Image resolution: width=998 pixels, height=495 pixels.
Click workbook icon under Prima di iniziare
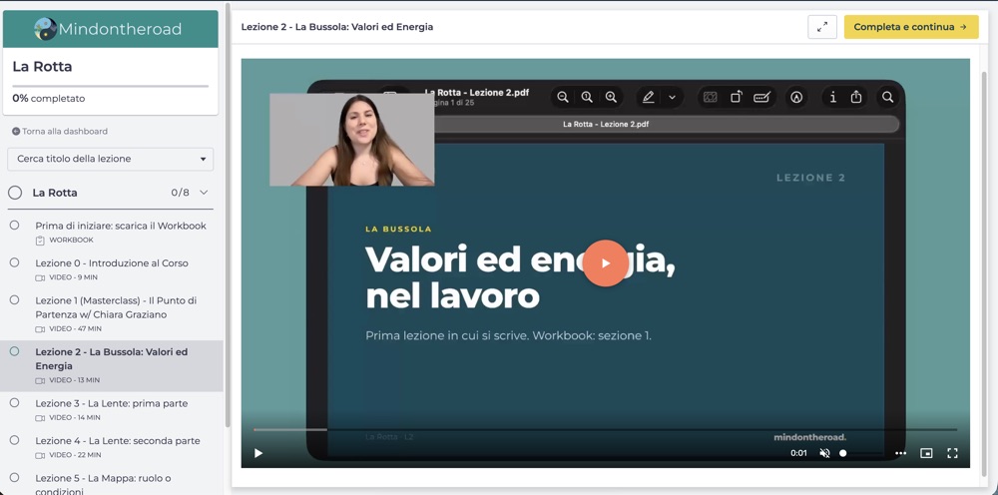40,240
